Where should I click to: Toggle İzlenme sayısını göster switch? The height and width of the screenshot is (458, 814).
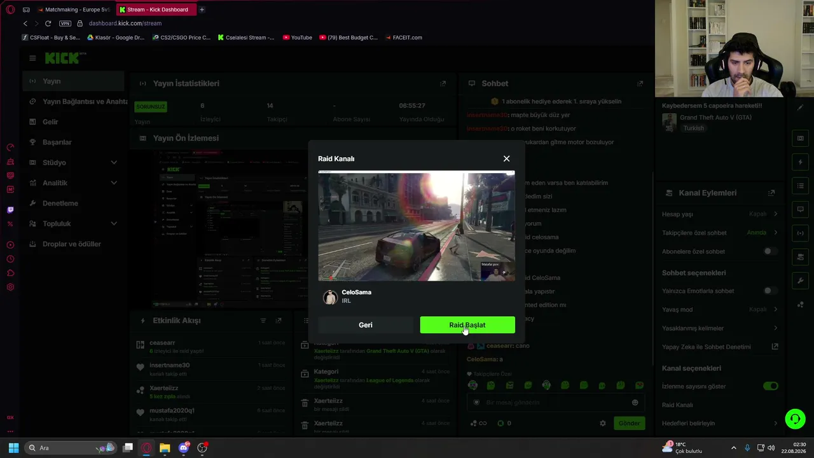pyautogui.click(x=770, y=386)
